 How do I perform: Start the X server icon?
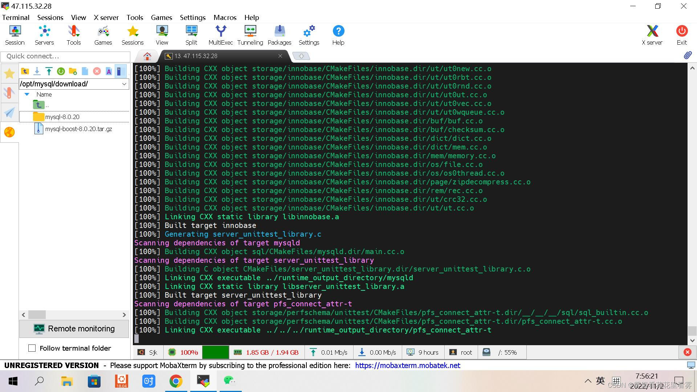pos(652,35)
